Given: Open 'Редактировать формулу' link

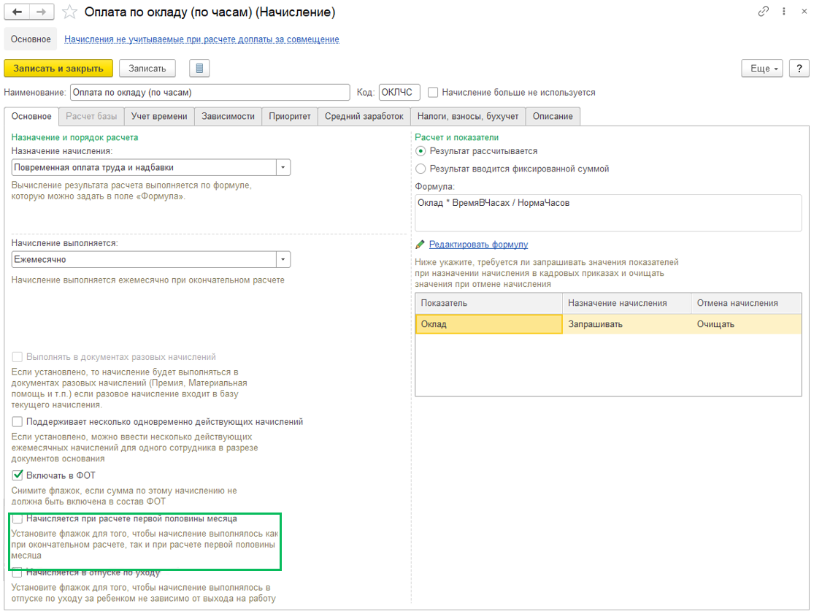Looking at the screenshot, I should 478,245.
